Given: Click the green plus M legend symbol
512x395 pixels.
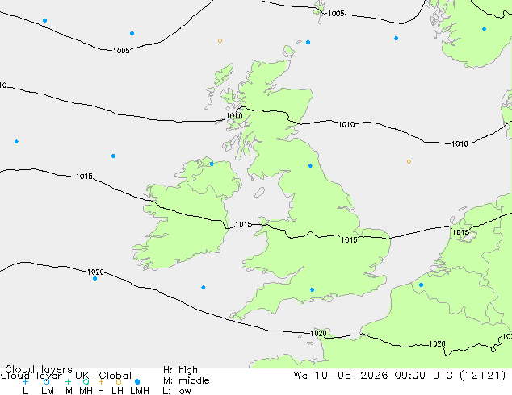Looking at the screenshot, I should point(68,381).
